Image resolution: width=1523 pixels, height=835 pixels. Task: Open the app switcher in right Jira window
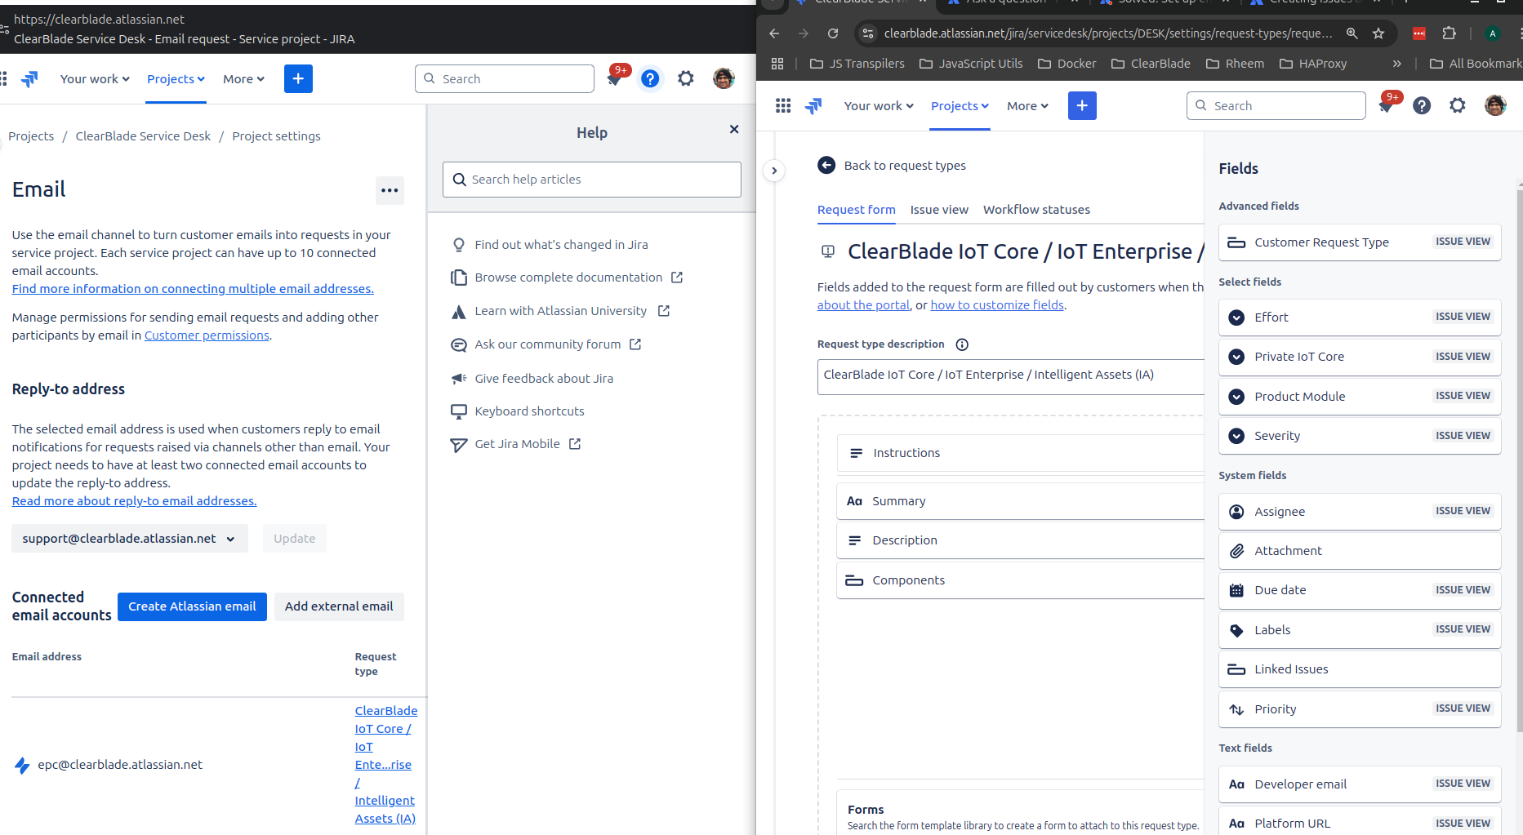pos(783,105)
